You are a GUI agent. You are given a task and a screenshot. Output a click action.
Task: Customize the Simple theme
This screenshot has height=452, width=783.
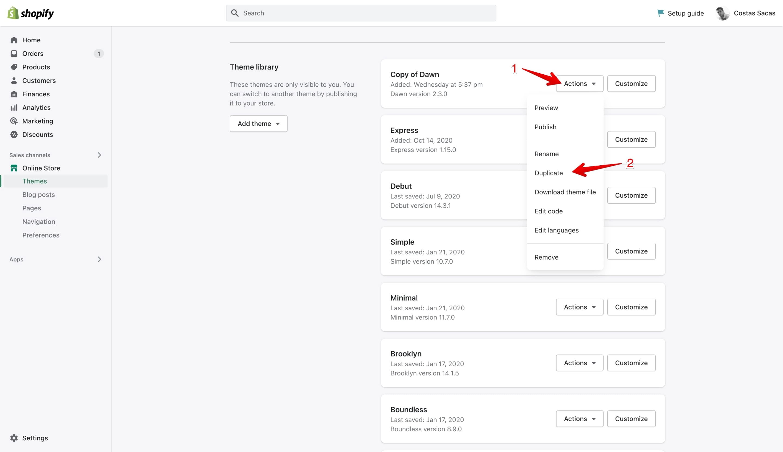click(x=631, y=251)
